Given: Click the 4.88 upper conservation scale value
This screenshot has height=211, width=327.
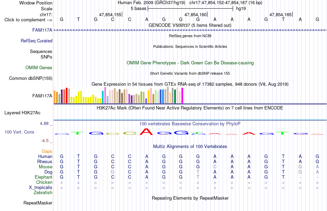Looking at the screenshot, I should pyautogui.click(x=44, y=124).
